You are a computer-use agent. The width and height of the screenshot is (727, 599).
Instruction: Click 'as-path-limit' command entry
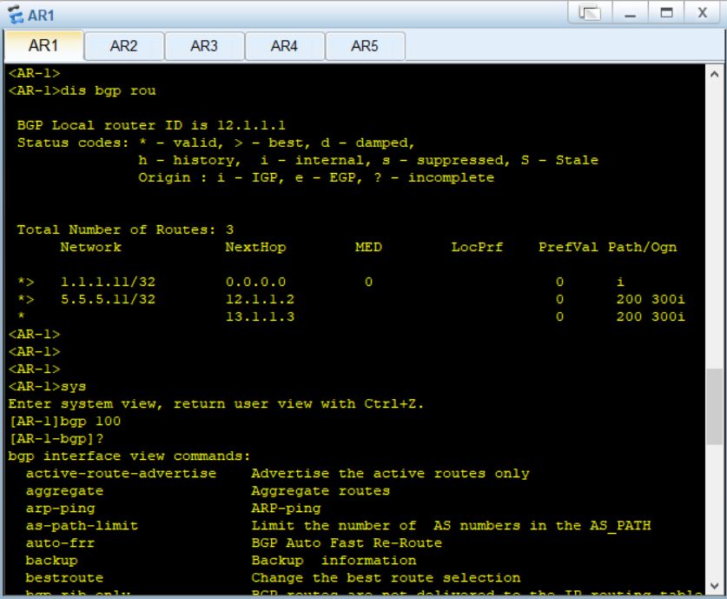[x=82, y=526]
